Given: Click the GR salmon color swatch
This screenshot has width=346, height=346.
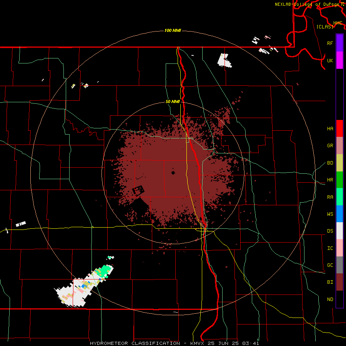Looking at the screenshot, I should click(x=339, y=146).
